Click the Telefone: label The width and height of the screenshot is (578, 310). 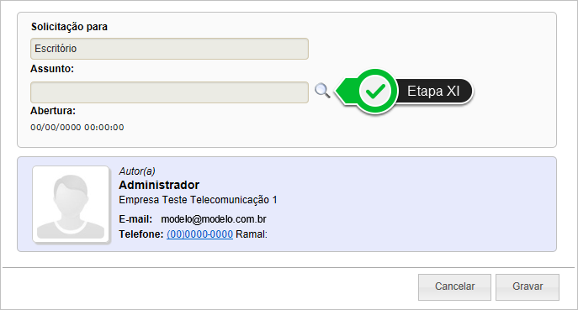tap(141, 234)
